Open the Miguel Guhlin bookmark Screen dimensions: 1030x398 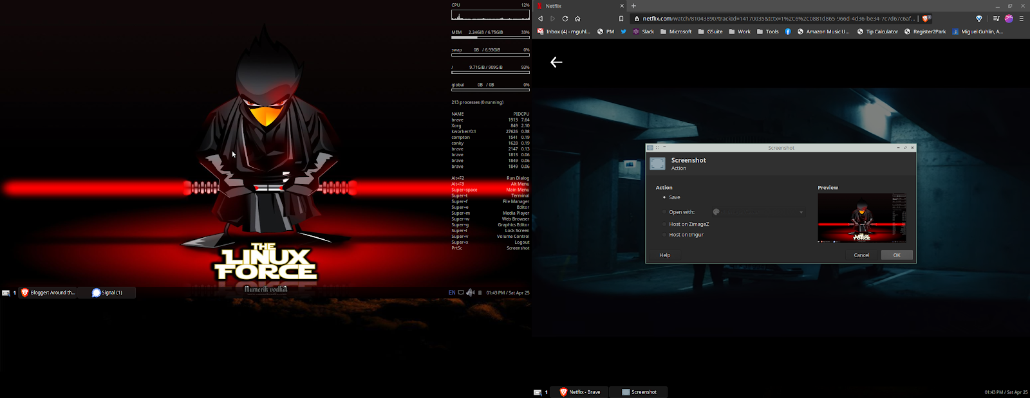[978, 32]
